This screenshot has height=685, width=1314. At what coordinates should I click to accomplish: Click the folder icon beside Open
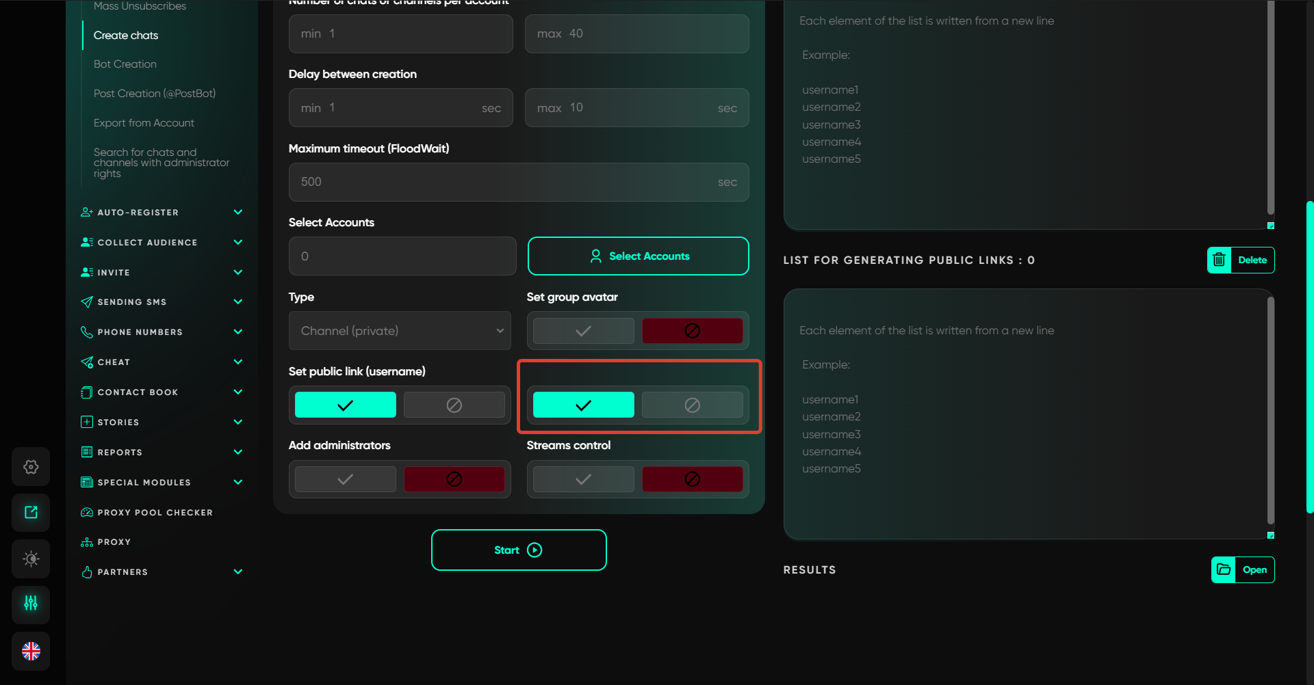1224,569
